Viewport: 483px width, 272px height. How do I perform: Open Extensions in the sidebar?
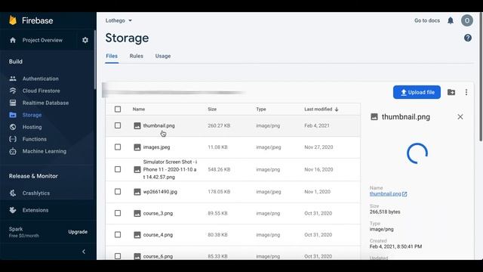click(x=35, y=210)
